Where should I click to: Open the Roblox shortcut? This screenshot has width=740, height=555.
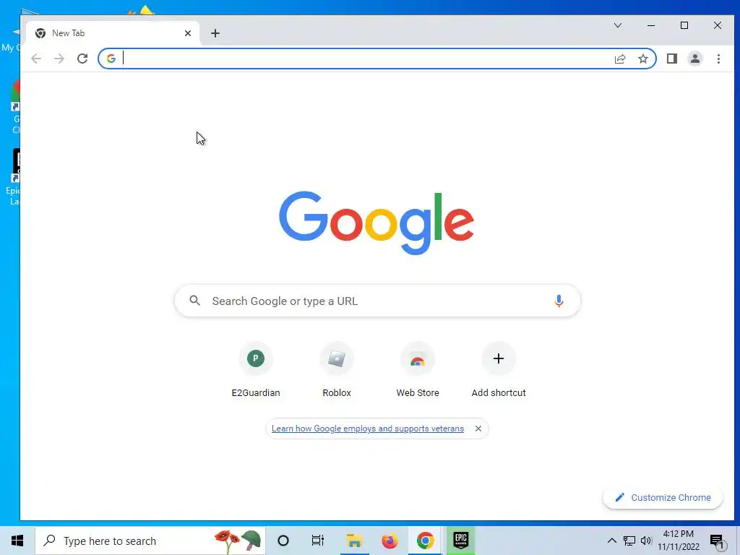[x=337, y=370]
